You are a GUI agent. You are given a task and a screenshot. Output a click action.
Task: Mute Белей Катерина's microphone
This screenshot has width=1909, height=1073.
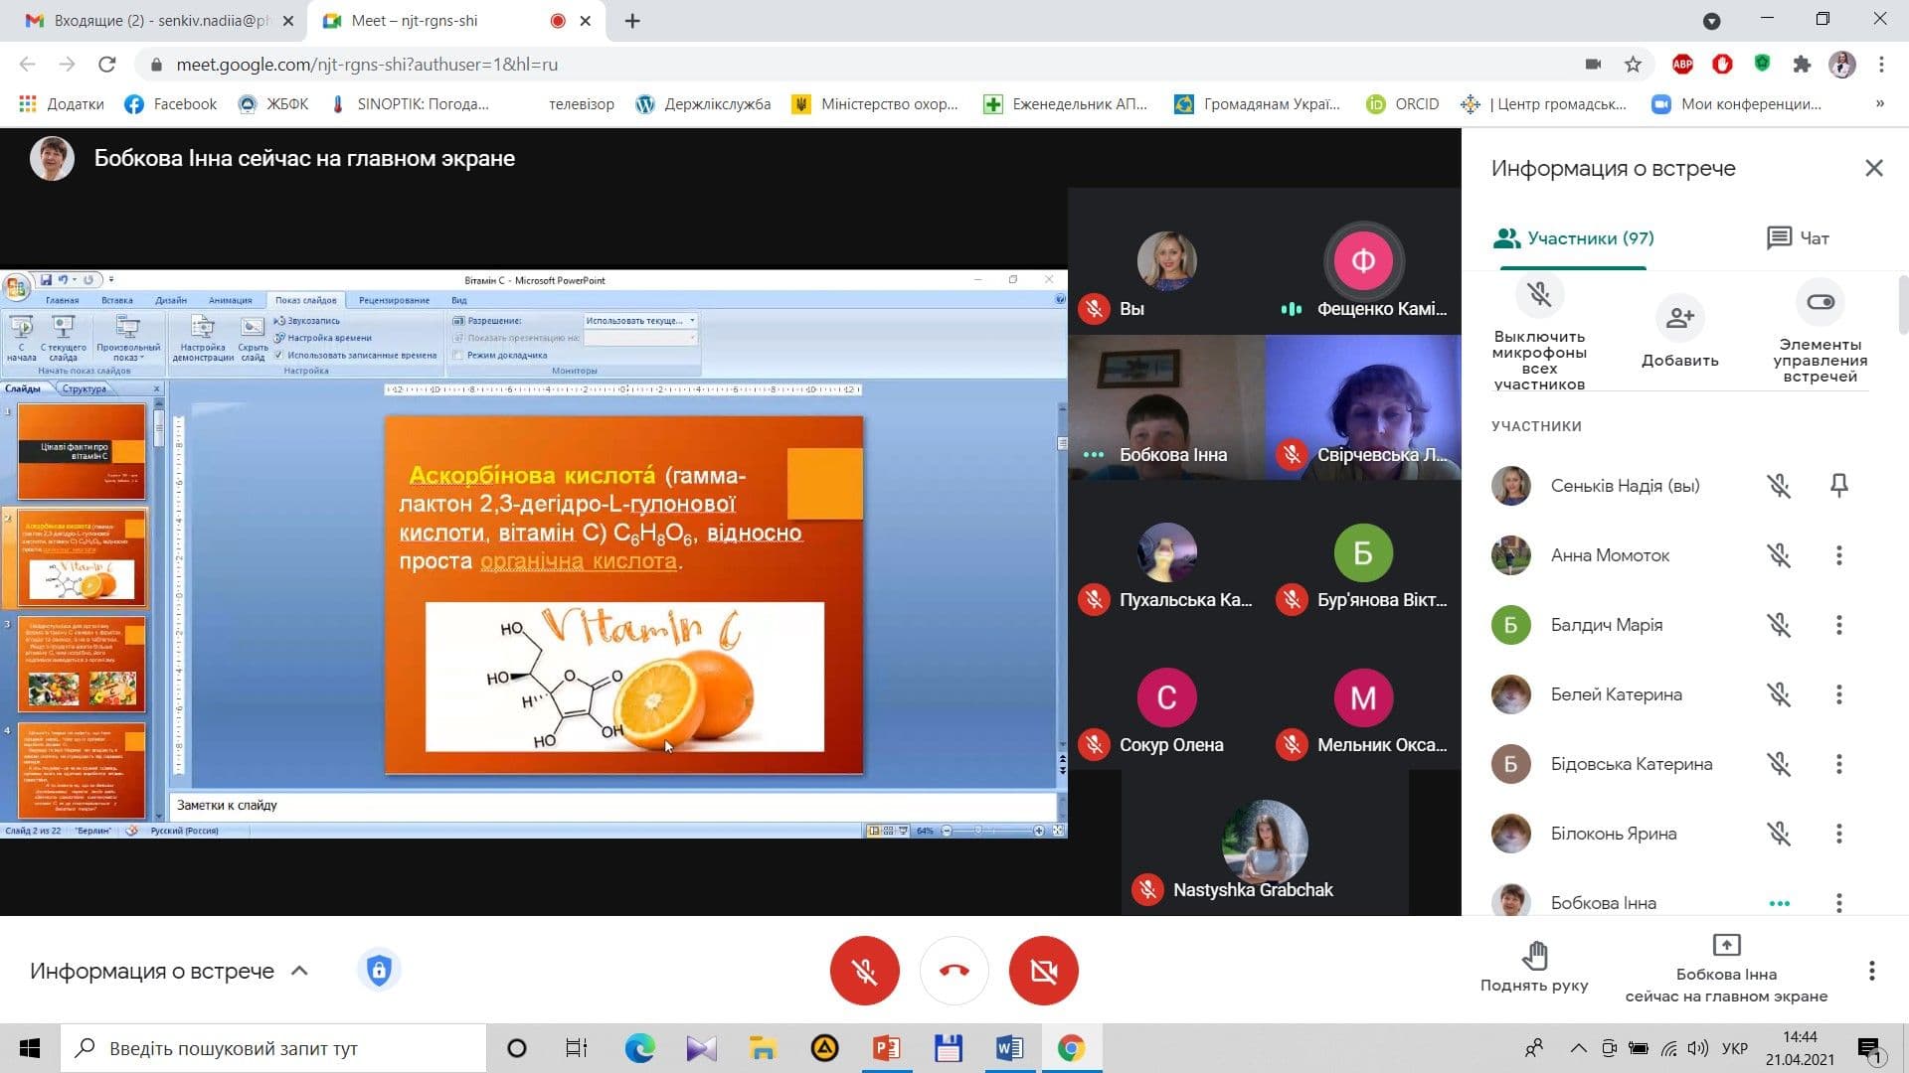1779,694
